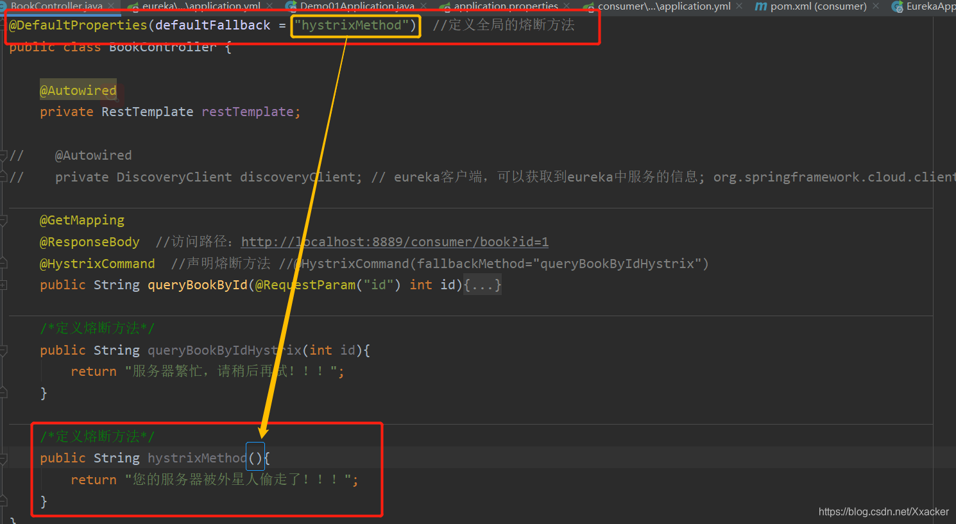
Task: Click the Spring icon on consumer application.yml tab
Action: [x=588, y=6]
